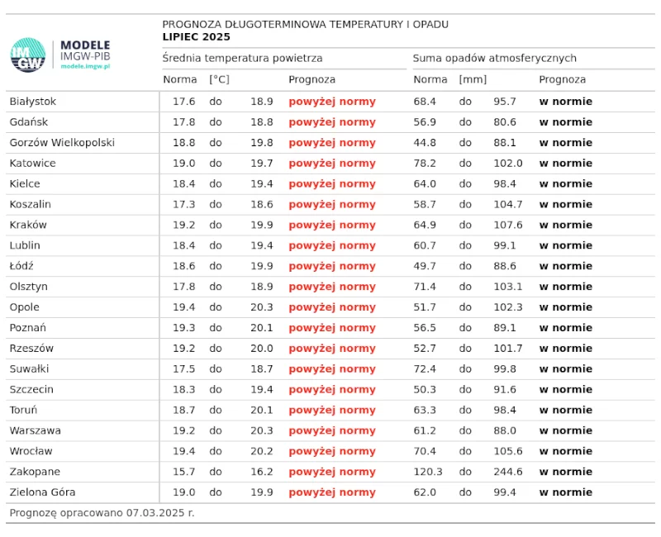
Task: Select the Wrocław row name
Action: [31, 451]
